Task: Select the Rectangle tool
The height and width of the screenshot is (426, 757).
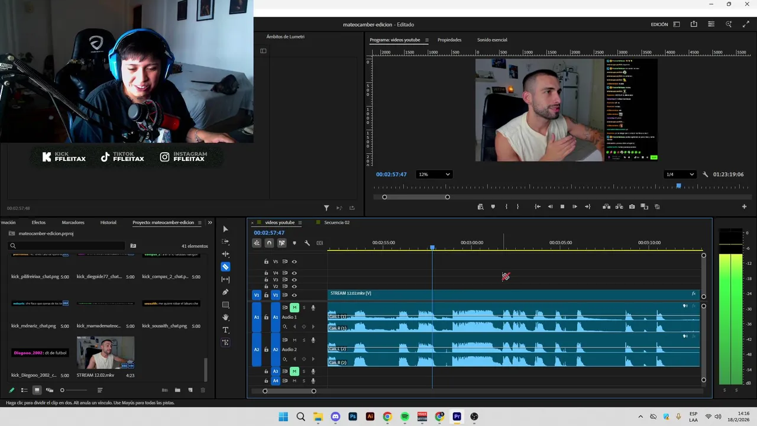Action: [x=225, y=305]
